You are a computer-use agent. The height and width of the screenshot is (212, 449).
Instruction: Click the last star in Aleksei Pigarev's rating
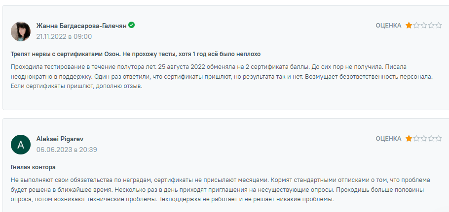438,139
